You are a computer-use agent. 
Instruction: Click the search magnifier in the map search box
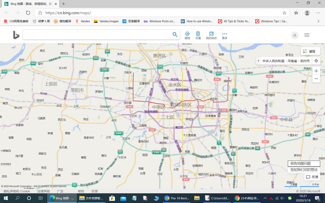175,35
